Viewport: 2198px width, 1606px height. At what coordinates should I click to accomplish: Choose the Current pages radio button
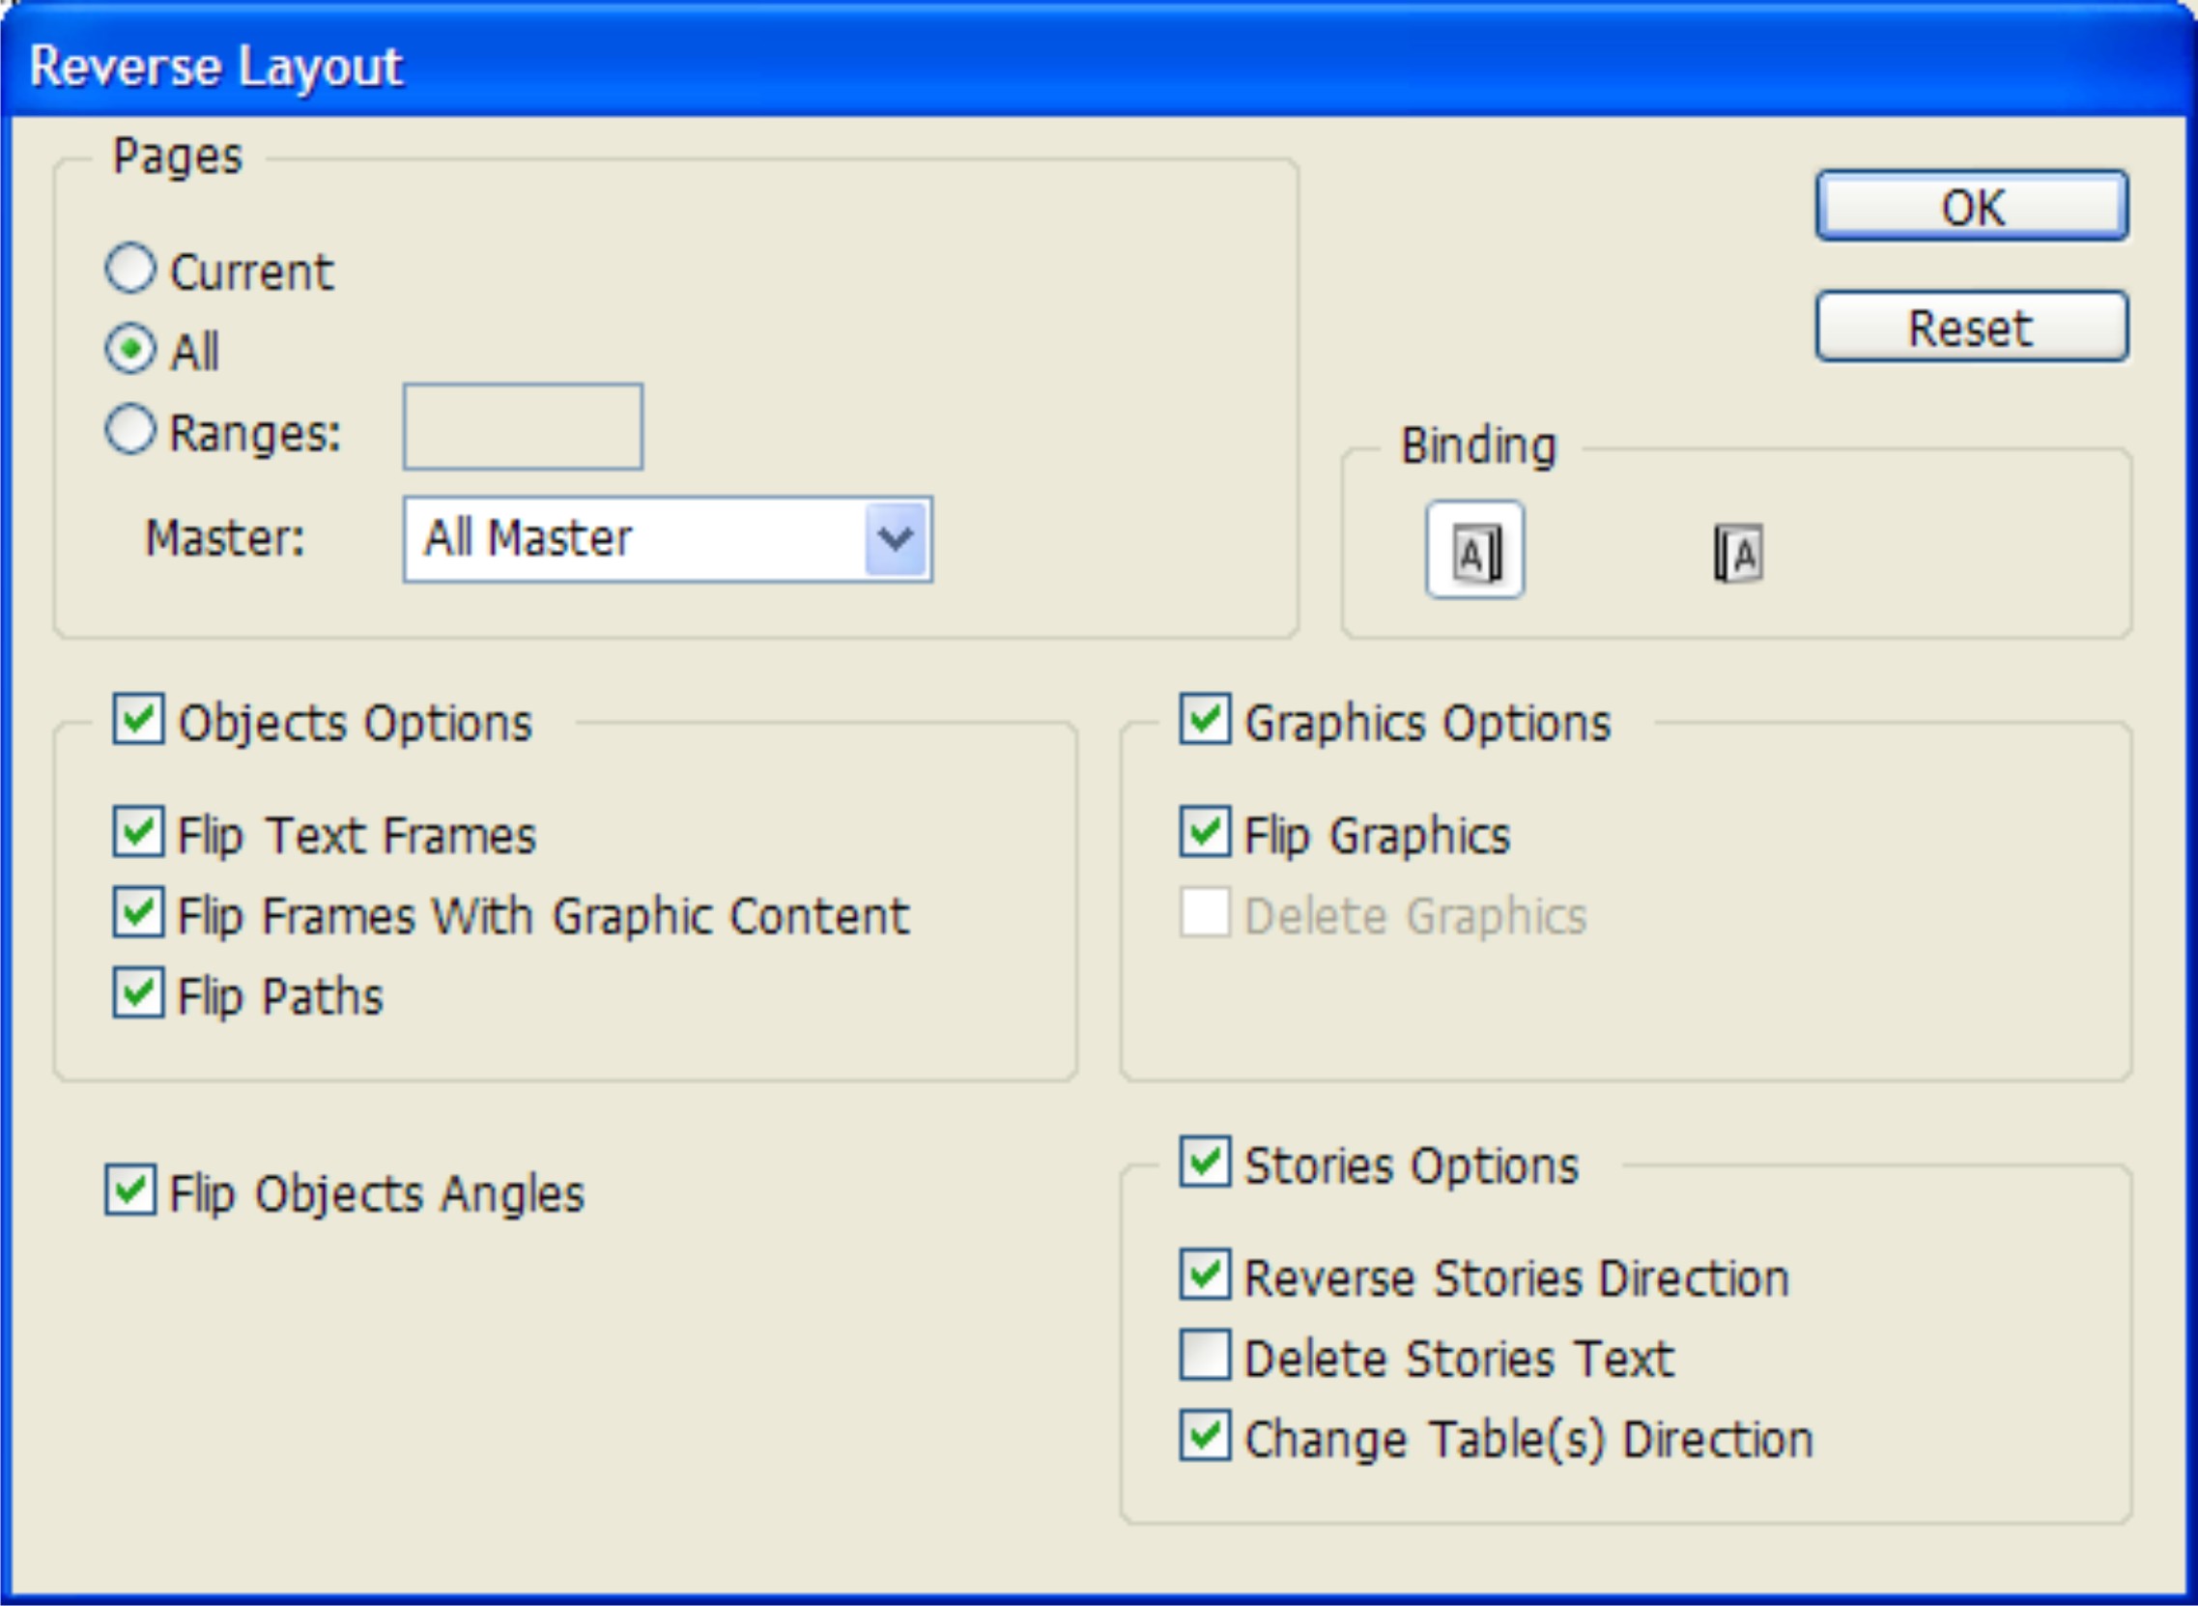pyautogui.click(x=130, y=270)
